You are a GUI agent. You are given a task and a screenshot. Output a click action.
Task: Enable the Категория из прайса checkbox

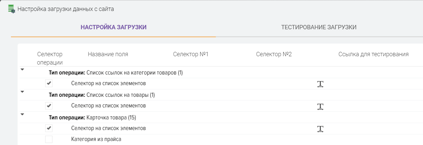point(49,139)
